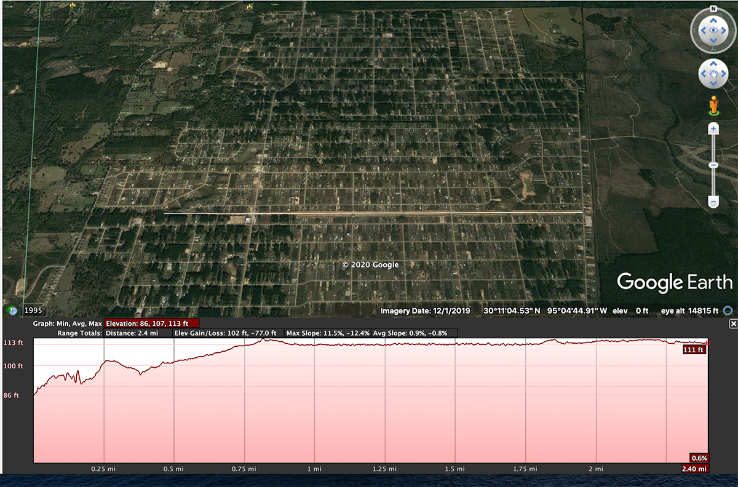Screen dimensions: 738x487
Task: Click the eye icon in the look joystick
Action: (x=713, y=30)
